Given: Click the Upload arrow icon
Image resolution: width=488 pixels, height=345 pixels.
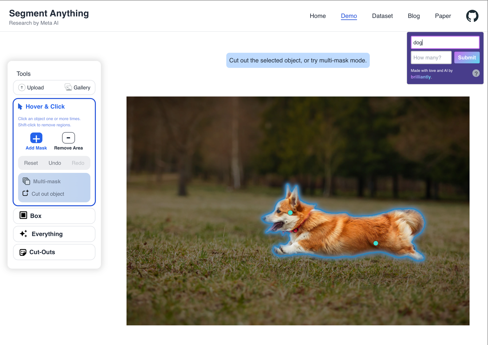Looking at the screenshot, I should click(x=22, y=88).
